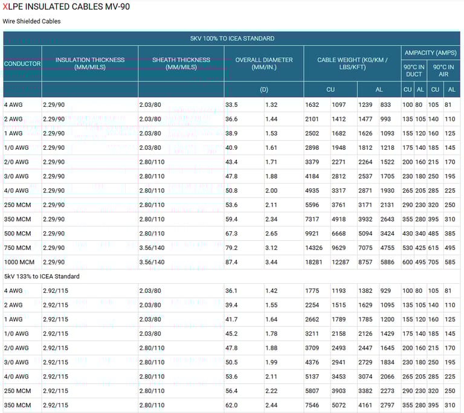Click the 5kV 133% to ICEA Standard row
The height and width of the screenshot is (413, 464).
(x=42, y=277)
